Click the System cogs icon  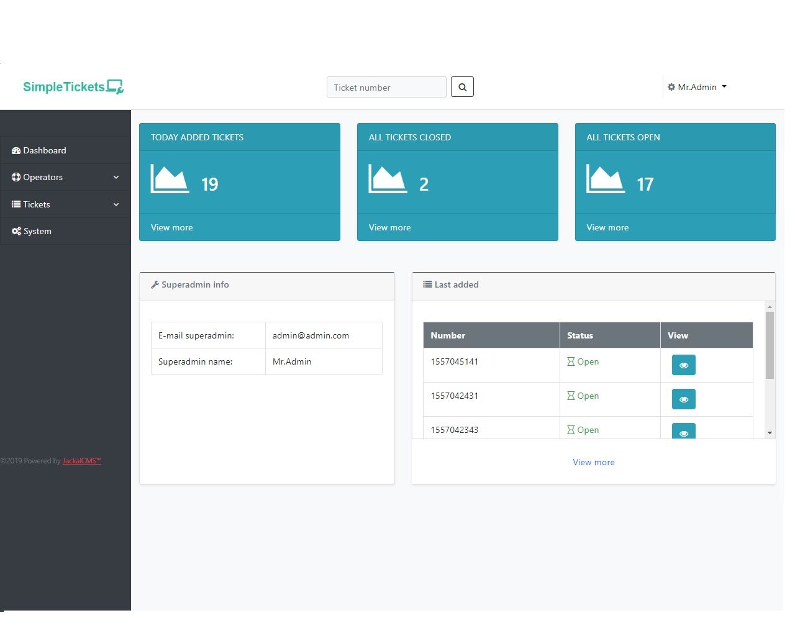[16, 231]
